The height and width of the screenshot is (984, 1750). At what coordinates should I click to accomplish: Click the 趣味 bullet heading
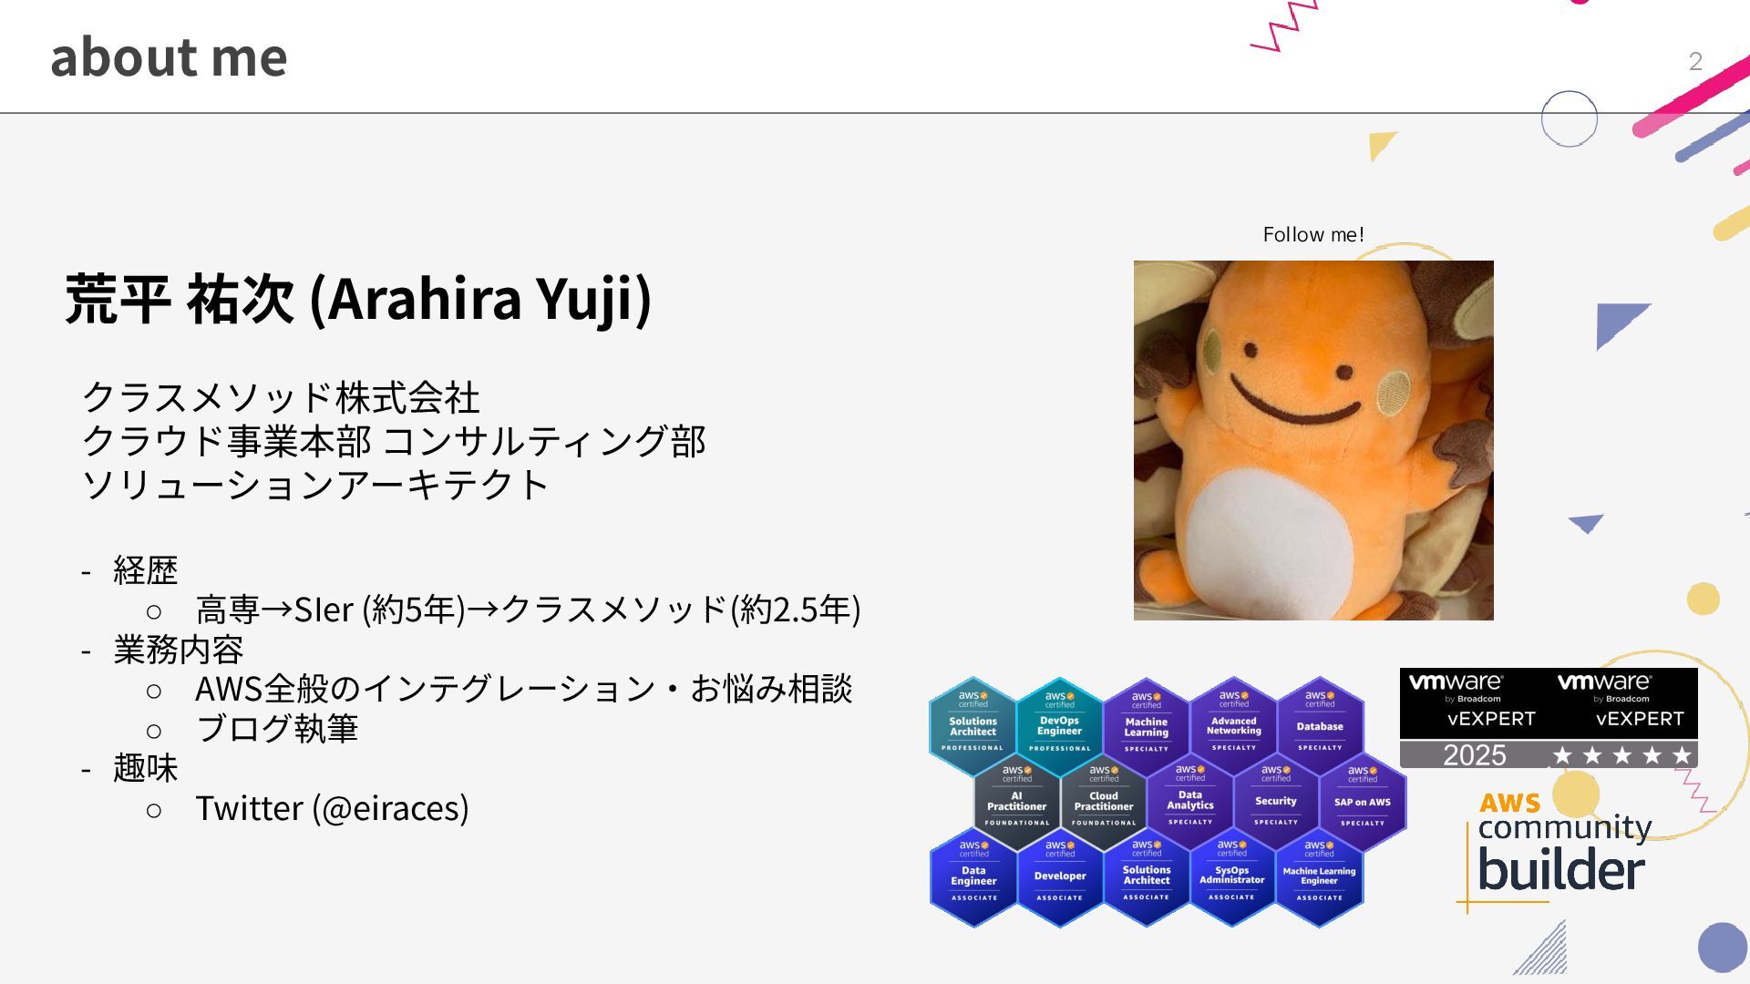pos(145,768)
